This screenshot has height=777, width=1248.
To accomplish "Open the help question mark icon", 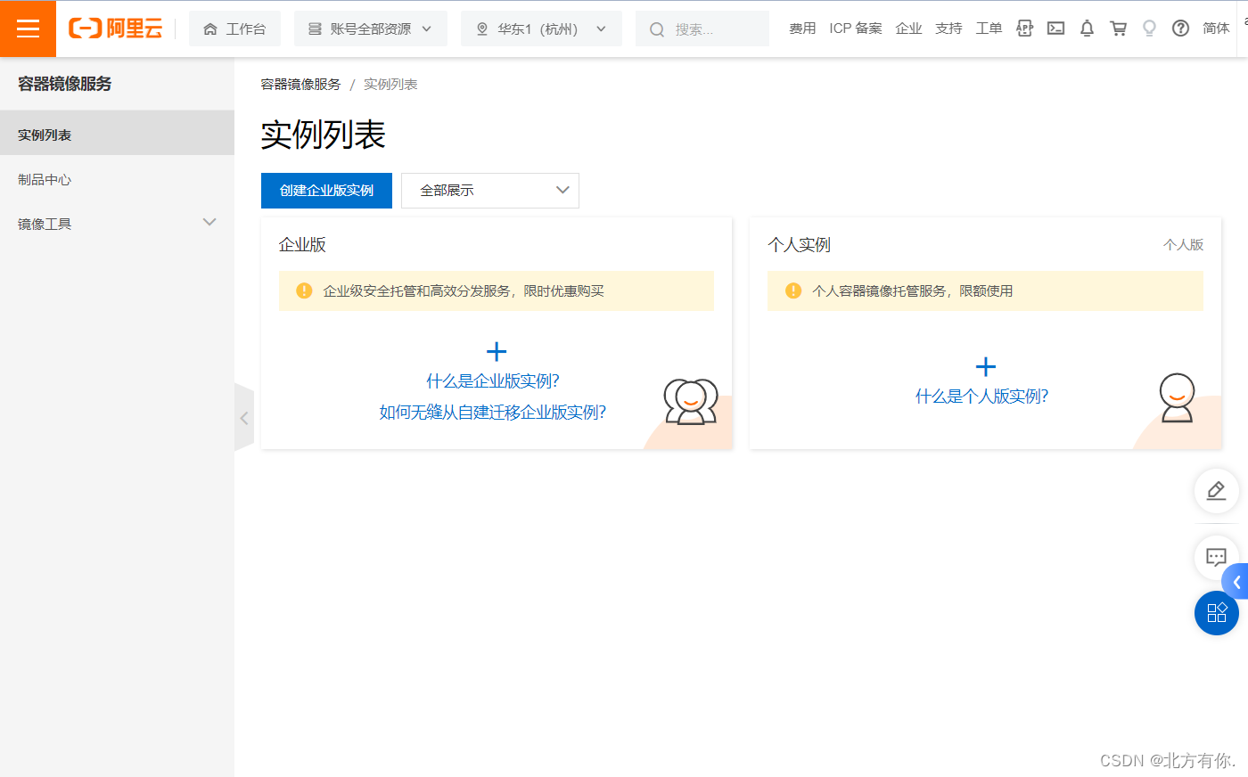I will 1180,29.
